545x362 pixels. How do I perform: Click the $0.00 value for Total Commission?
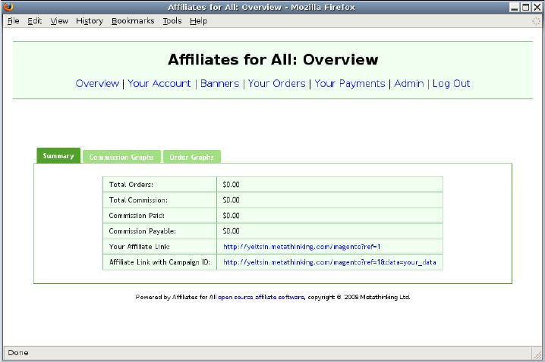tap(232, 200)
